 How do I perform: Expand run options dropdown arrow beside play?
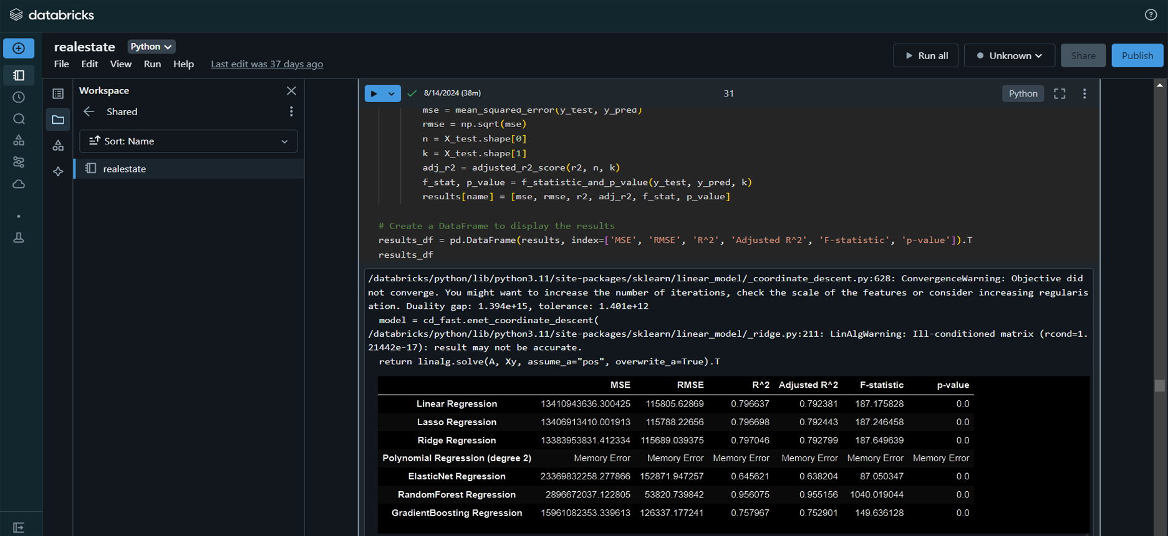coord(392,93)
